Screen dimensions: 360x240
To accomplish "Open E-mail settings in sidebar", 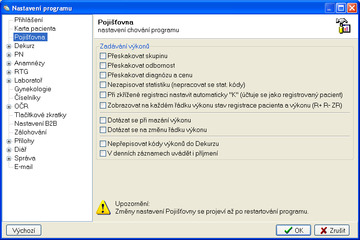I will coord(24,167).
